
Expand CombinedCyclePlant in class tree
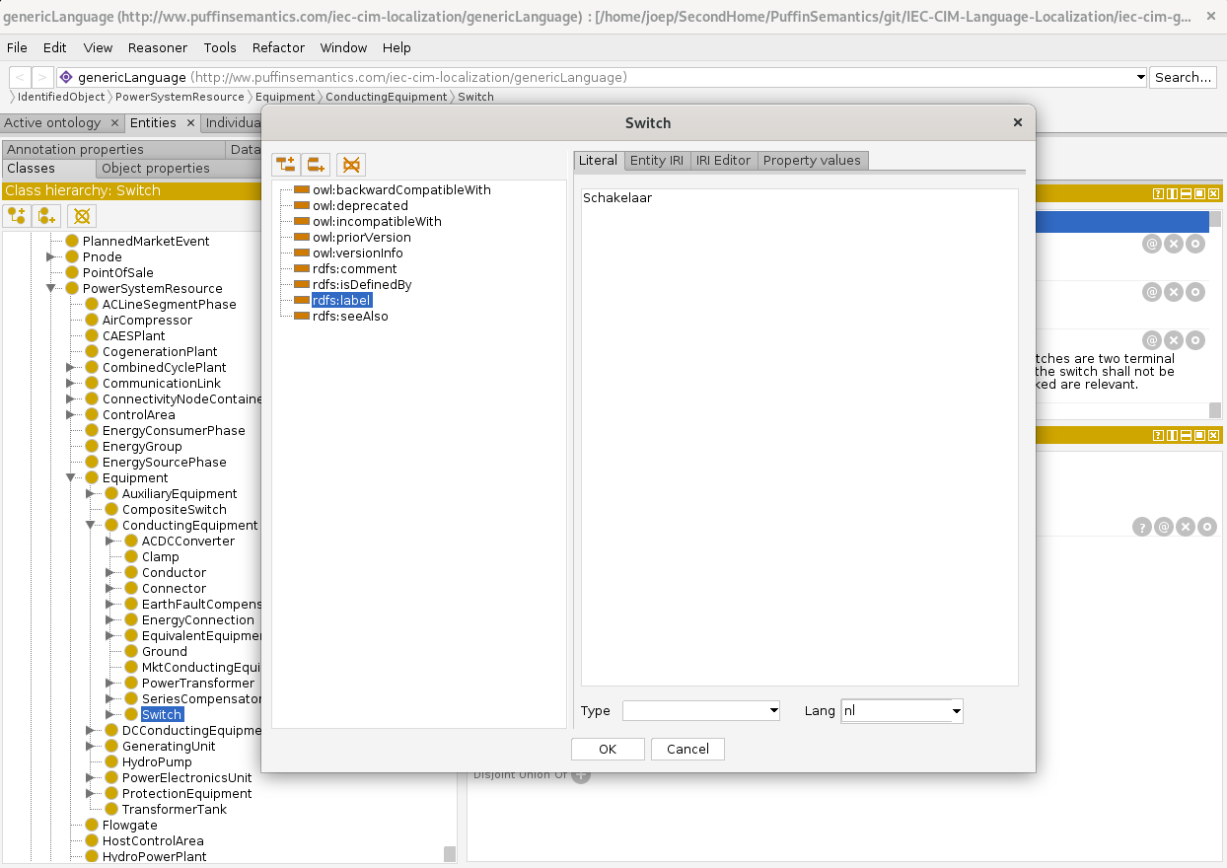pyautogui.click(x=71, y=367)
